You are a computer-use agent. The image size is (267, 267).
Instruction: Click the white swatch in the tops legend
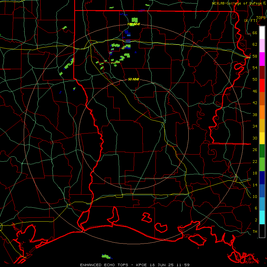tap(262, 33)
